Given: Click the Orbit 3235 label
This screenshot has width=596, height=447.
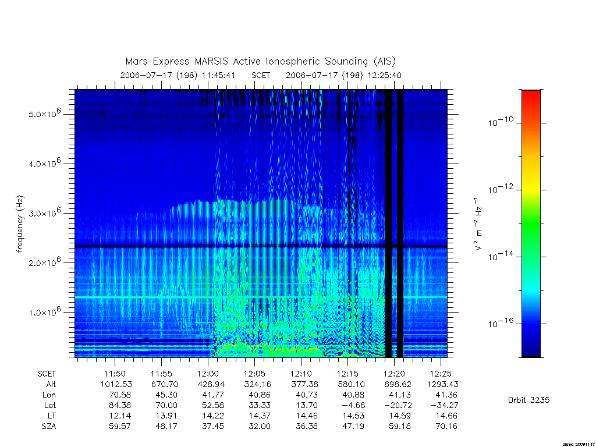Looking at the screenshot, I should (528, 400).
